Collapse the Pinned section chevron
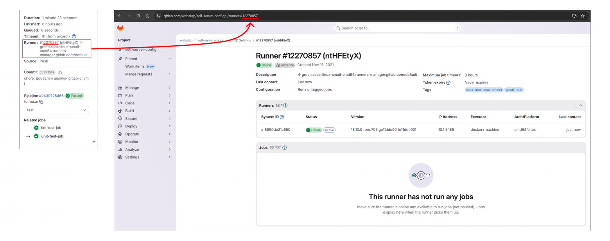The height and width of the screenshot is (241, 610). click(x=170, y=59)
